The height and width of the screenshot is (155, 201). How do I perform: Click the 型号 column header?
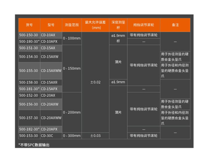click(51, 25)
